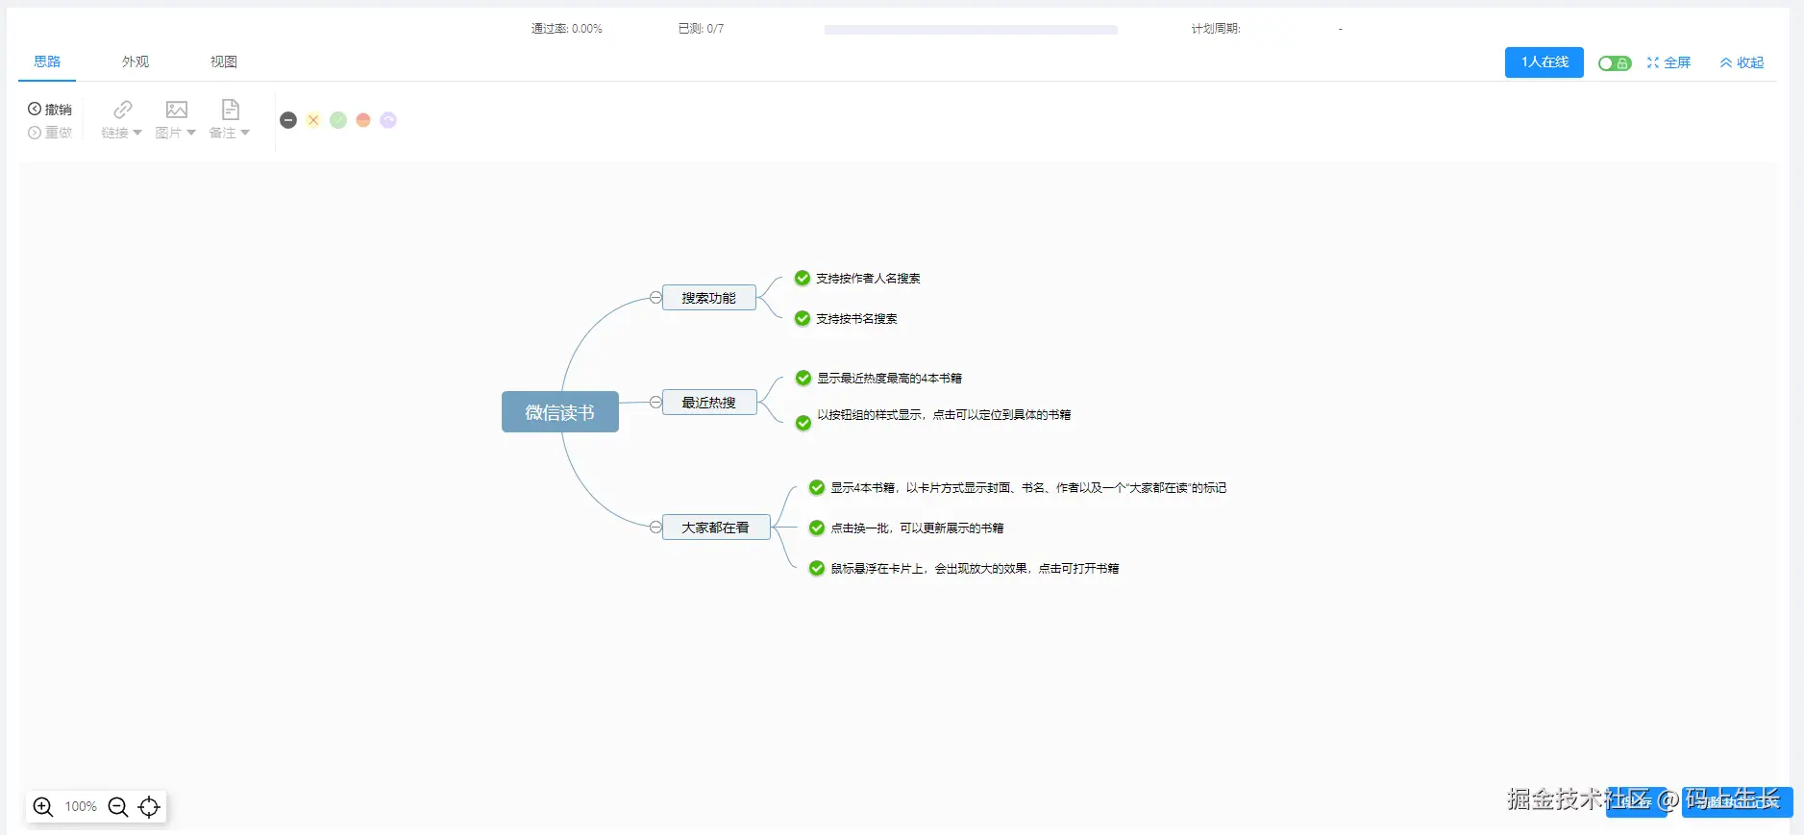This screenshot has width=1804, height=835.
Task: Collapse the toolbar with 收起
Action: [1742, 62]
